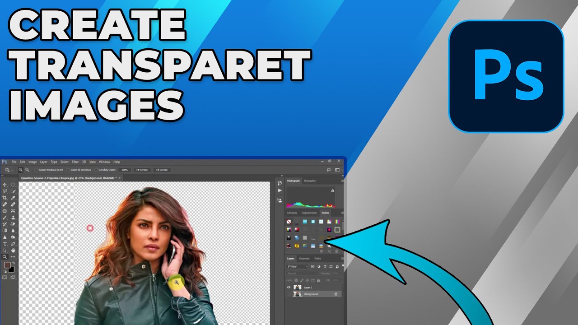Screen dimensions: 578x325
Task: Switch to the Navigator tab
Action: point(310,181)
